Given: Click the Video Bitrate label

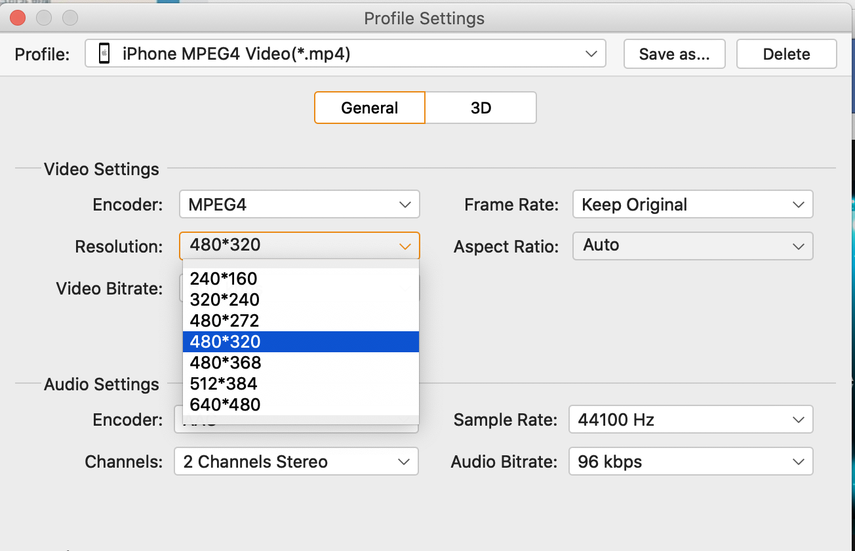Looking at the screenshot, I should tap(109, 289).
